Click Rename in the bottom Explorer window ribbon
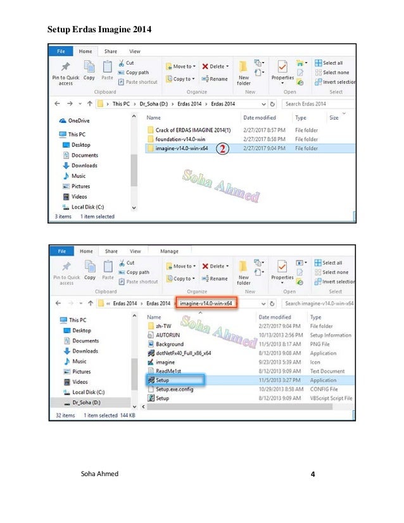 pyautogui.click(x=215, y=279)
